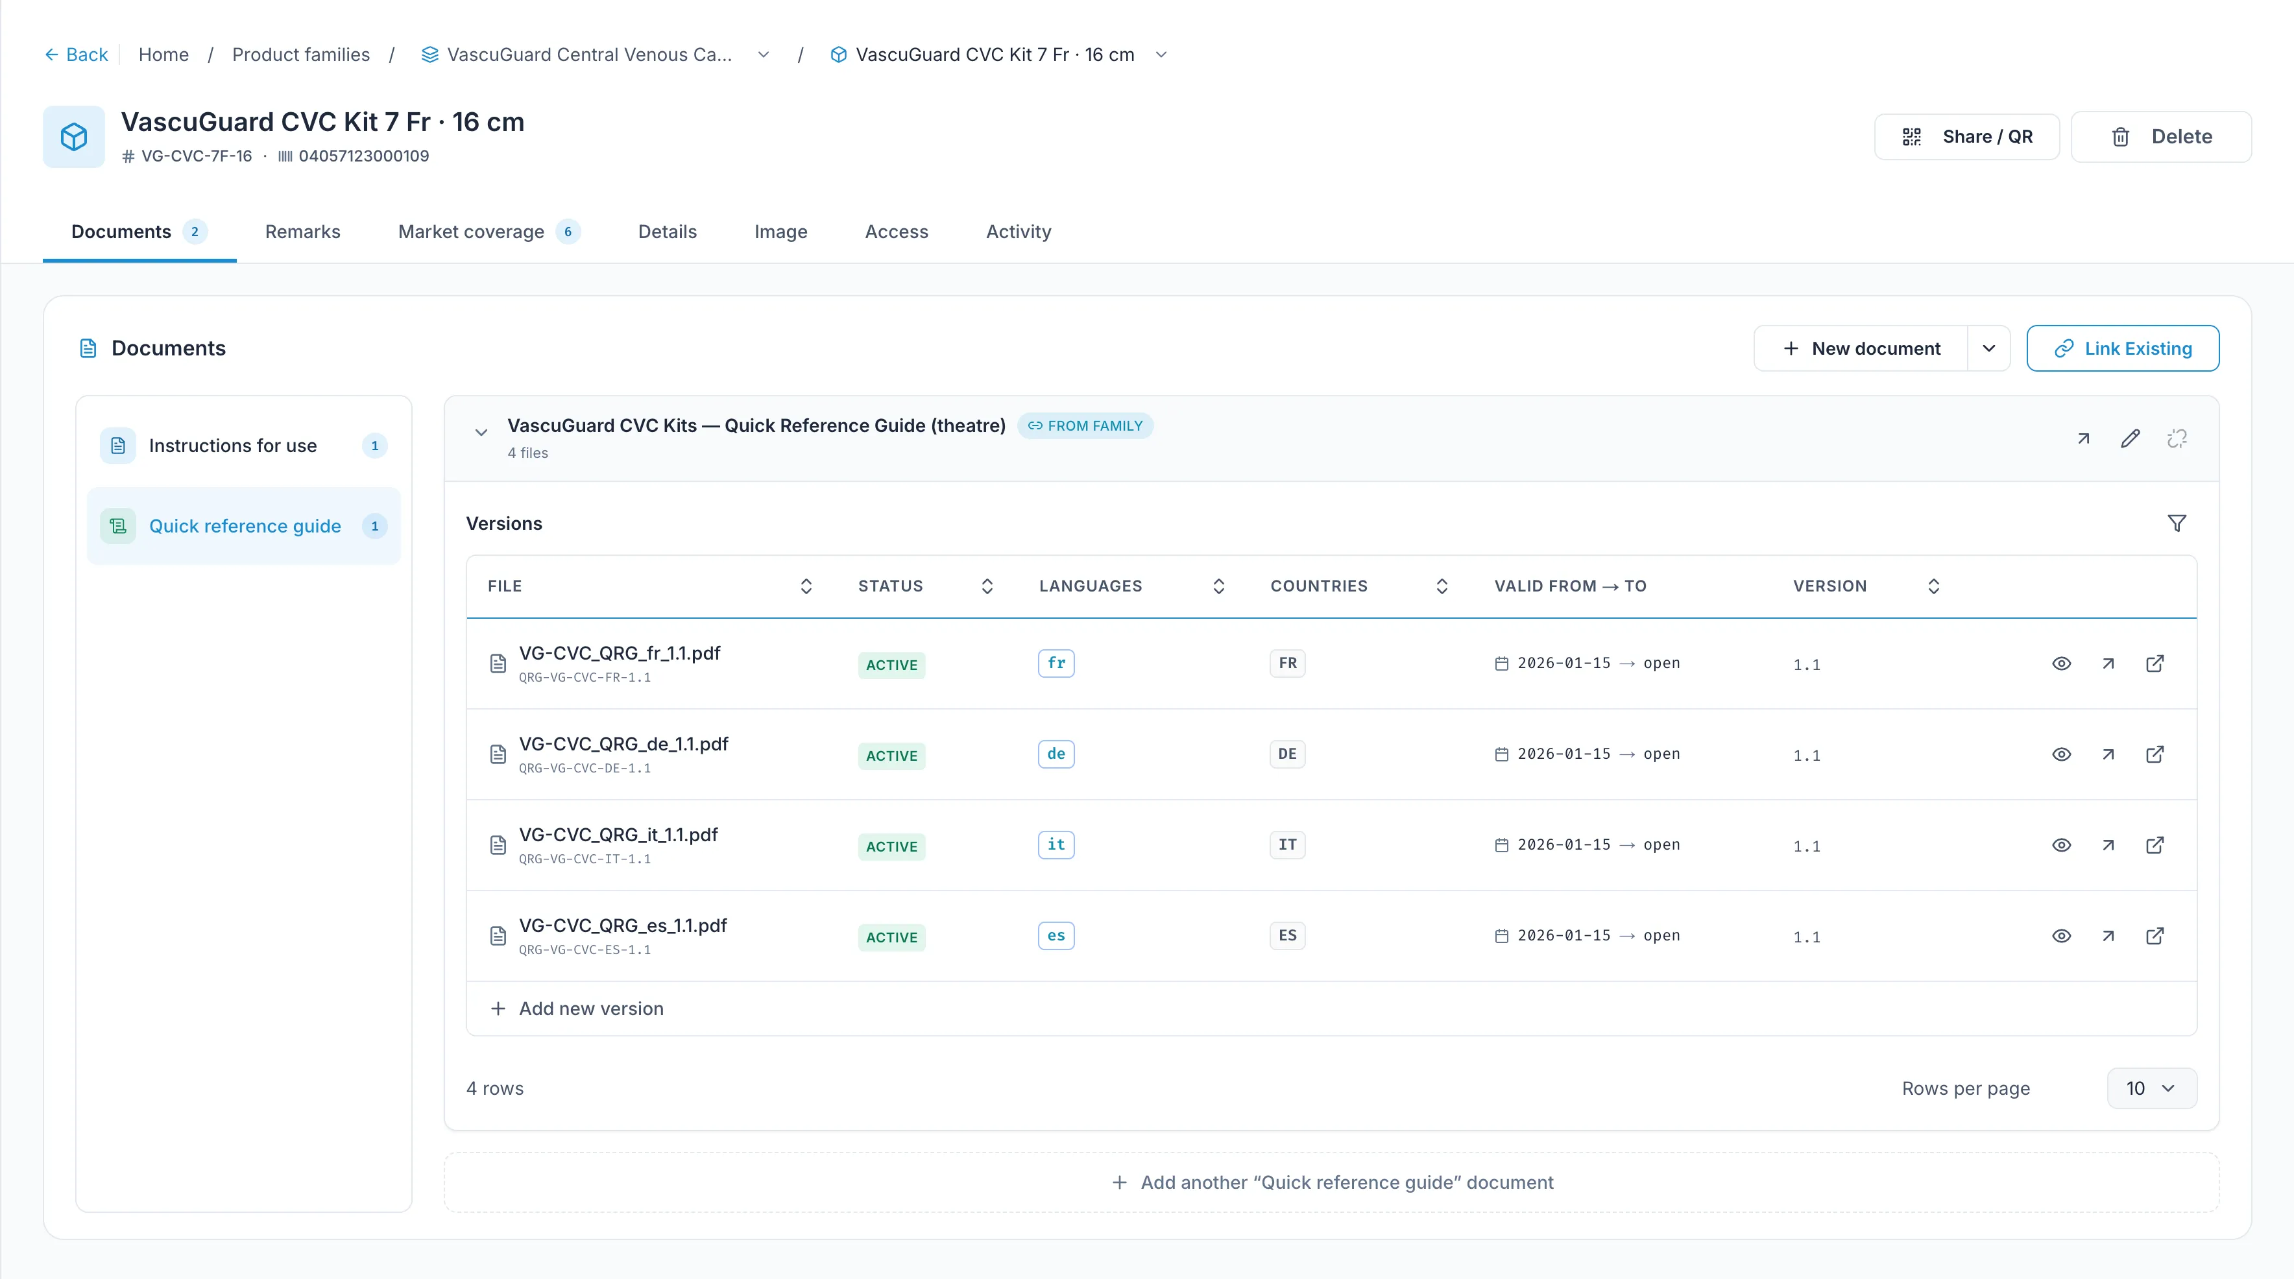This screenshot has width=2294, height=1279.
Task: Sort the table by FILE column
Action: [806, 586]
